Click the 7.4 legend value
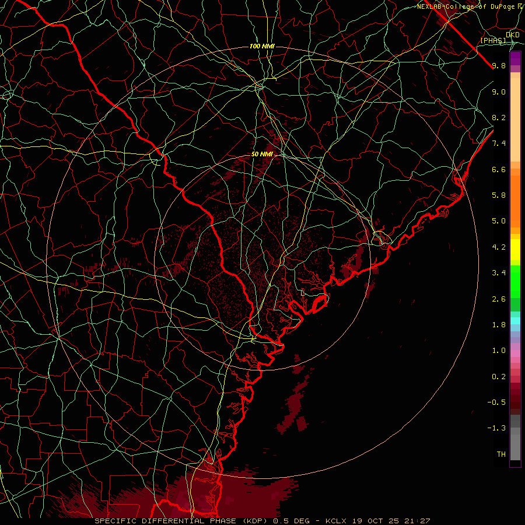The width and height of the screenshot is (525, 525). [499, 143]
